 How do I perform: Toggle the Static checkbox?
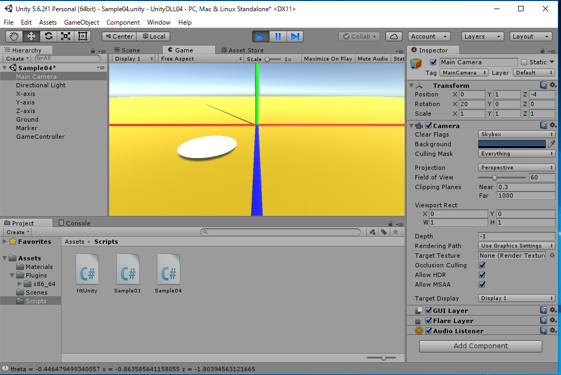[524, 62]
